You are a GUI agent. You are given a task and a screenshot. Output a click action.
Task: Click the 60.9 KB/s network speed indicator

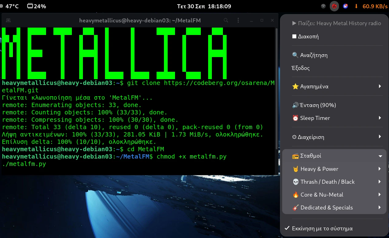tap(371, 6)
